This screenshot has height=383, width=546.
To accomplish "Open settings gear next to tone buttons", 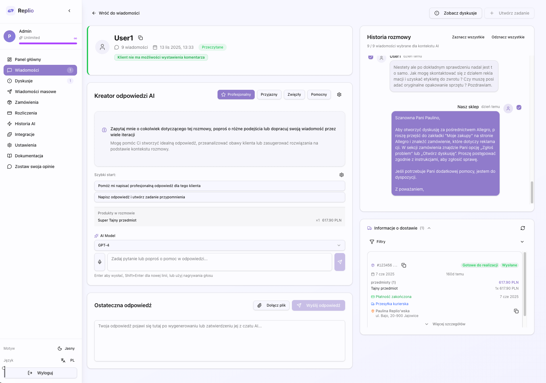I will click(x=339, y=95).
